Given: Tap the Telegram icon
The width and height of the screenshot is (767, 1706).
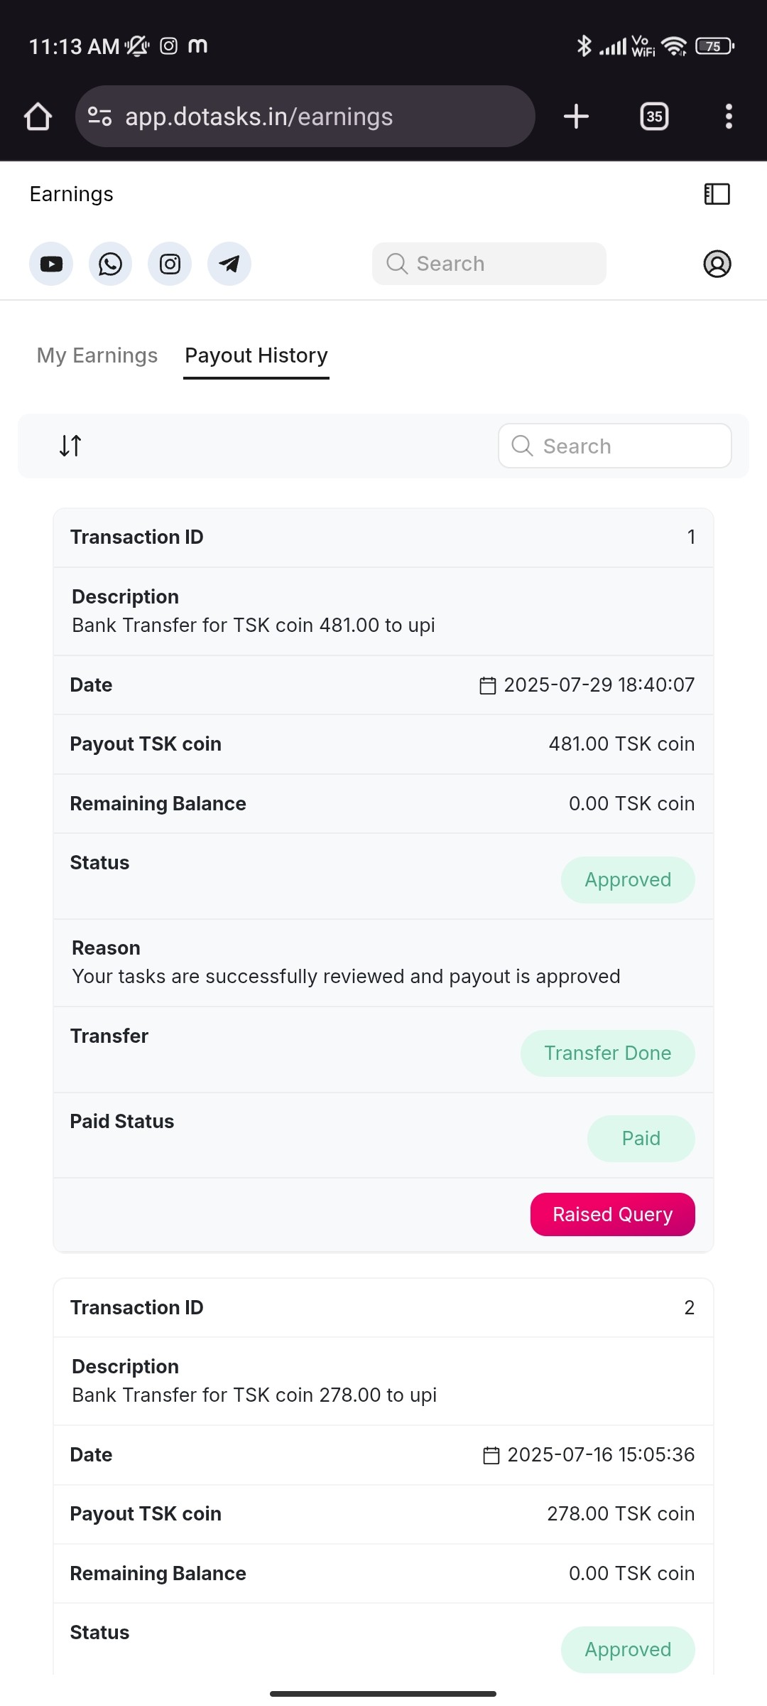Looking at the screenshot, I should click(x=229, y=264).
